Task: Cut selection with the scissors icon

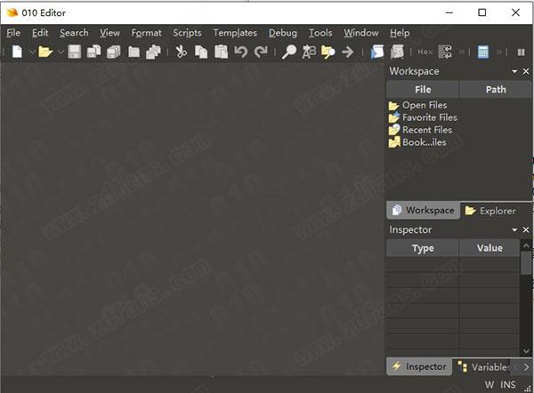Action: (182, 52)
